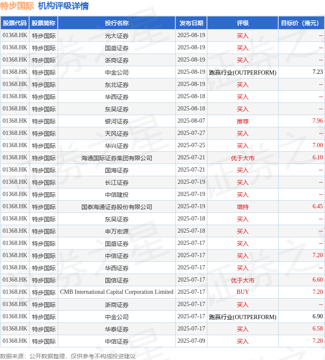
Task: Click 国泰海通证券股份有限公司 cell
Action: pyautogui.click(x=117, y=207)
